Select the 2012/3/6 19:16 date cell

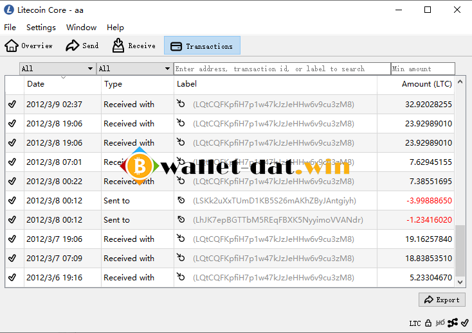coord(62,277)
